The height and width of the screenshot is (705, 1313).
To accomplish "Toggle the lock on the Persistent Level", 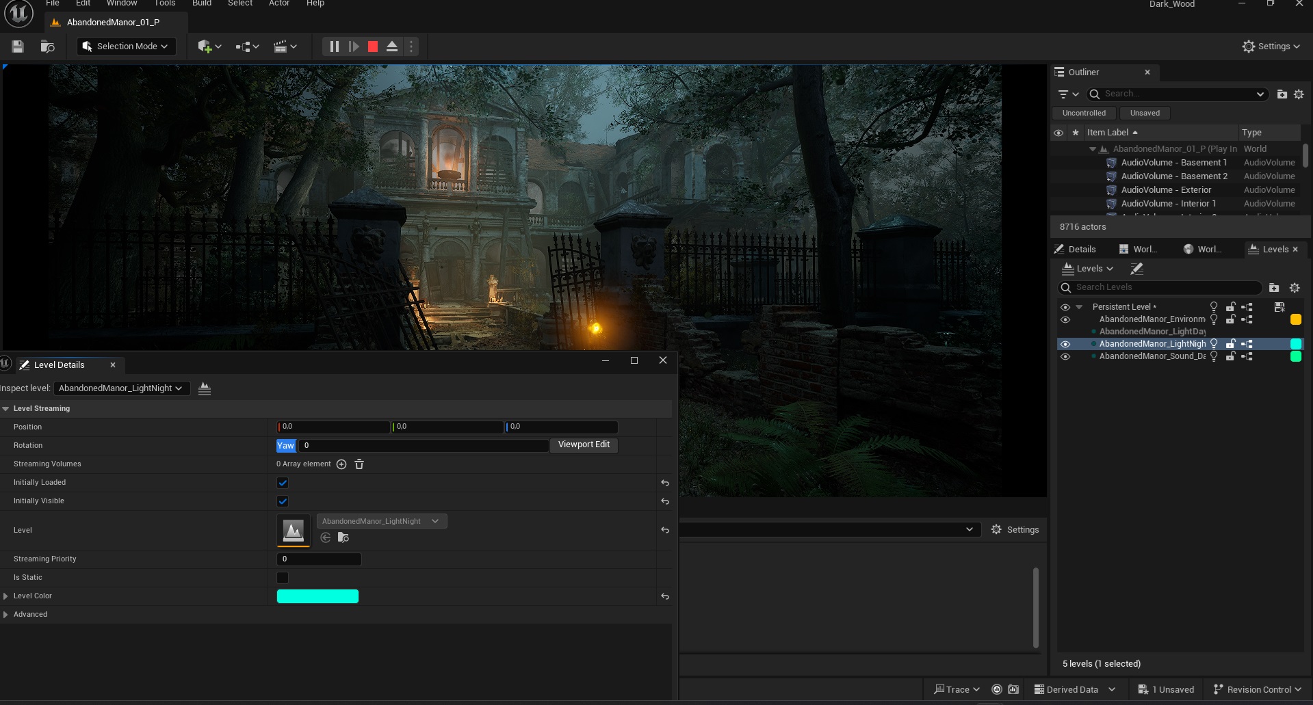I will point(1230,307).
